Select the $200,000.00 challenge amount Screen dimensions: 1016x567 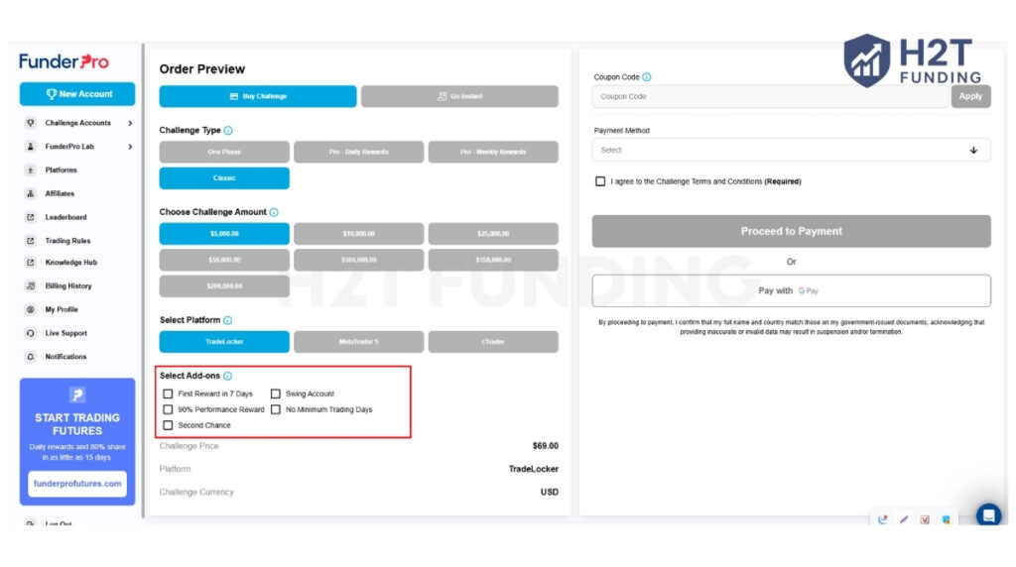(x=224, y=286)
